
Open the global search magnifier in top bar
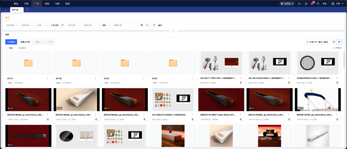click(x=299, y=4)
